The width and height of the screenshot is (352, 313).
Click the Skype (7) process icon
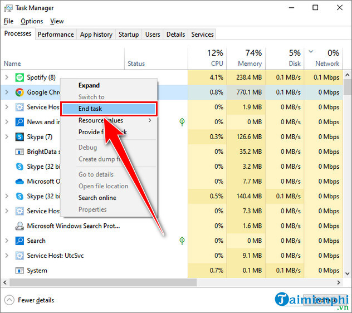19,137
